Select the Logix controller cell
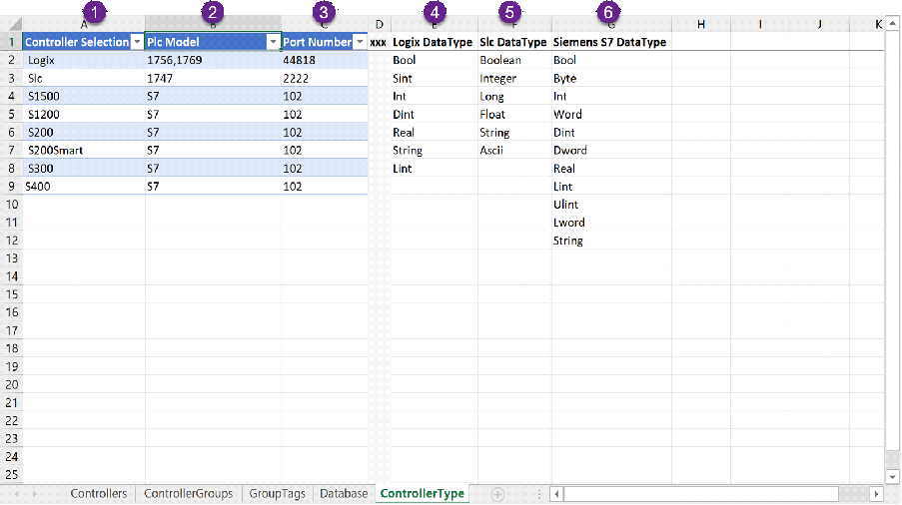 84,60
